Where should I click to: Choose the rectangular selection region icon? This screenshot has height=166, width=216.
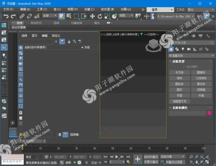tap(76, 16)
